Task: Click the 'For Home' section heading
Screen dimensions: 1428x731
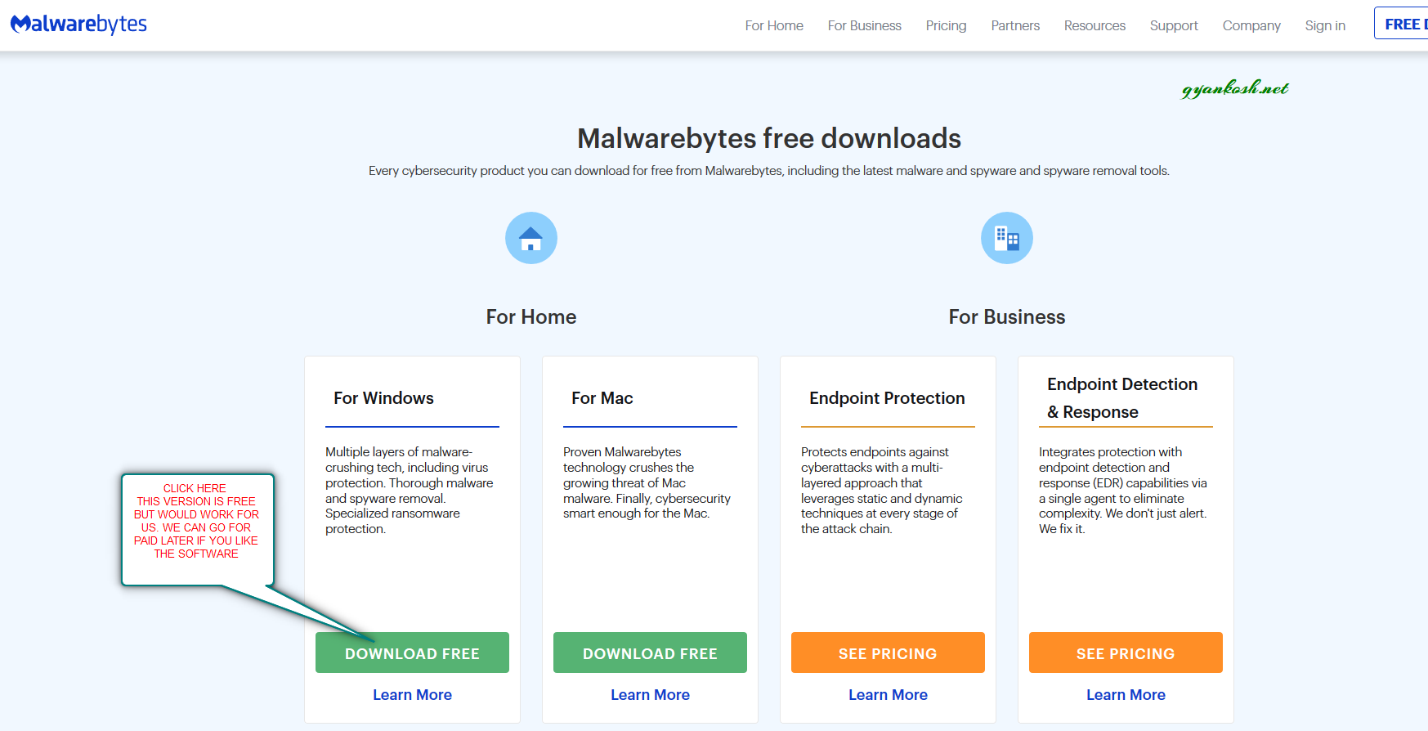Action: tap(531, 317)
